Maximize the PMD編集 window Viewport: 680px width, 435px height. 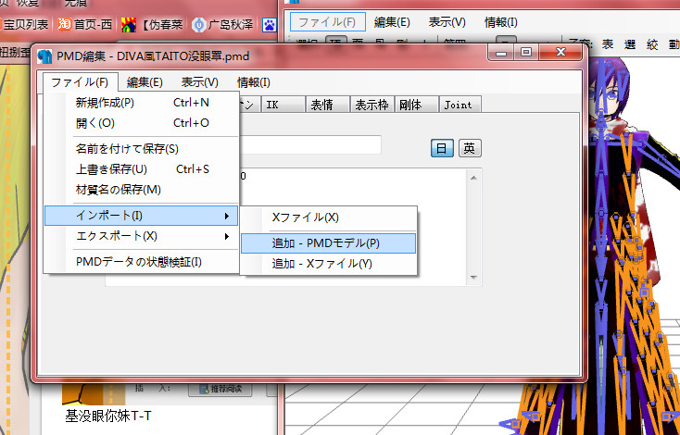point(526,53)
